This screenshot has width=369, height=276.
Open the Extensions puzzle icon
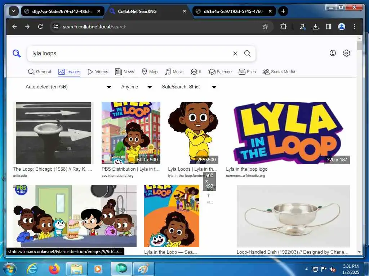(x=283, y=27)
